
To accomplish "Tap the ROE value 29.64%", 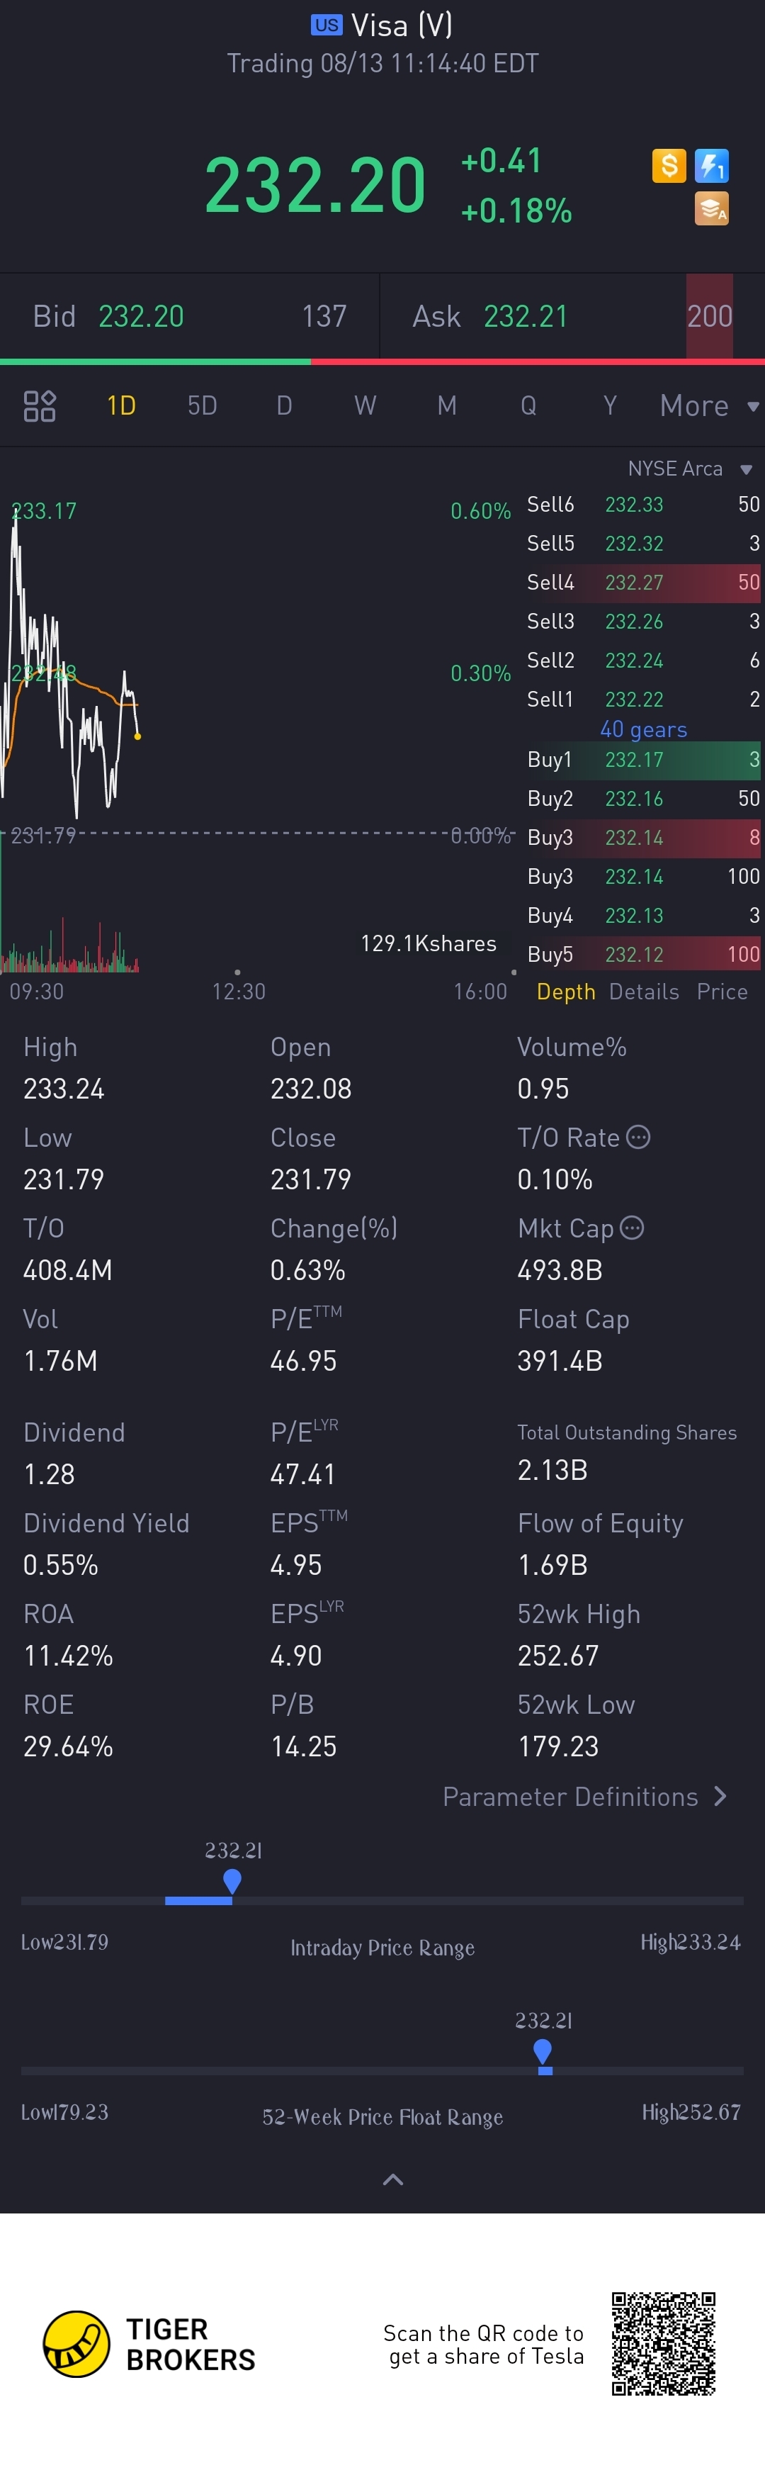I will pyautogui.click(x=68, y=1746).
